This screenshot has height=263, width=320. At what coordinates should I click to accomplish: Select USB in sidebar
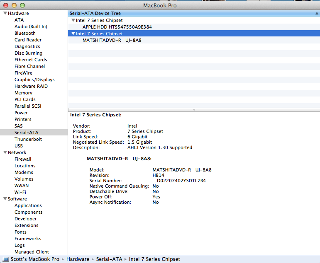point(19,146)
